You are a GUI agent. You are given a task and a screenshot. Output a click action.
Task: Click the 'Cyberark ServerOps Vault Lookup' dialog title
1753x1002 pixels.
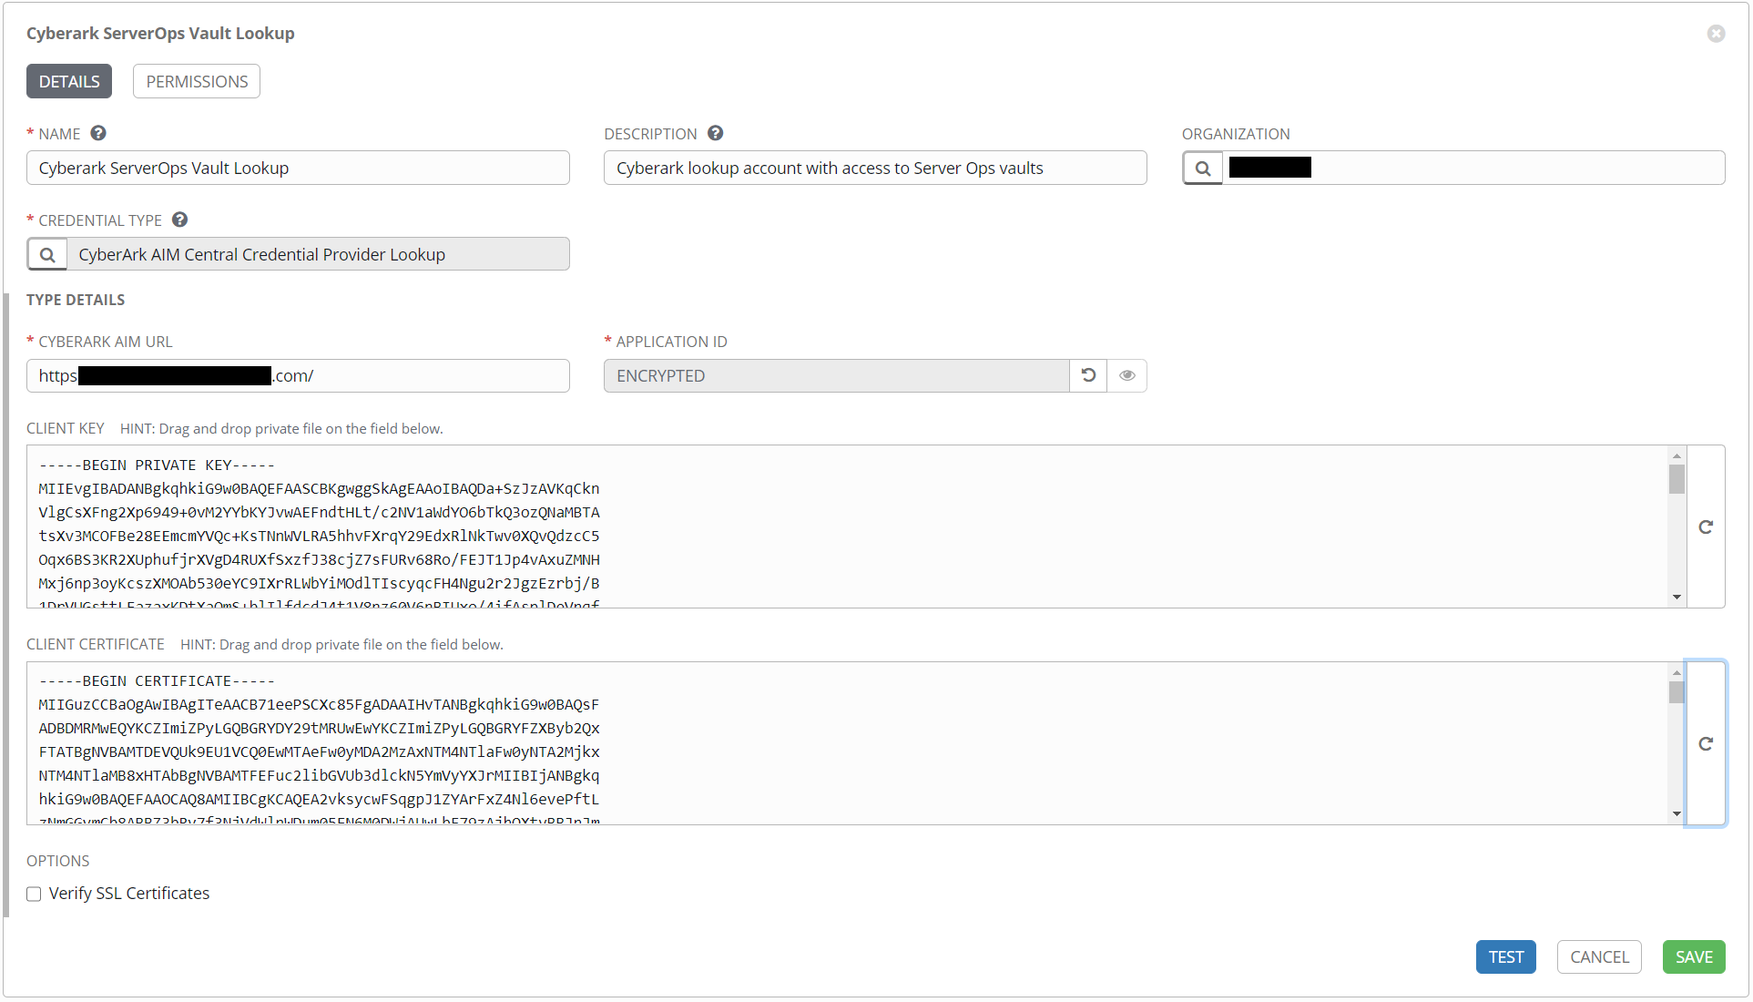[160, 34]
